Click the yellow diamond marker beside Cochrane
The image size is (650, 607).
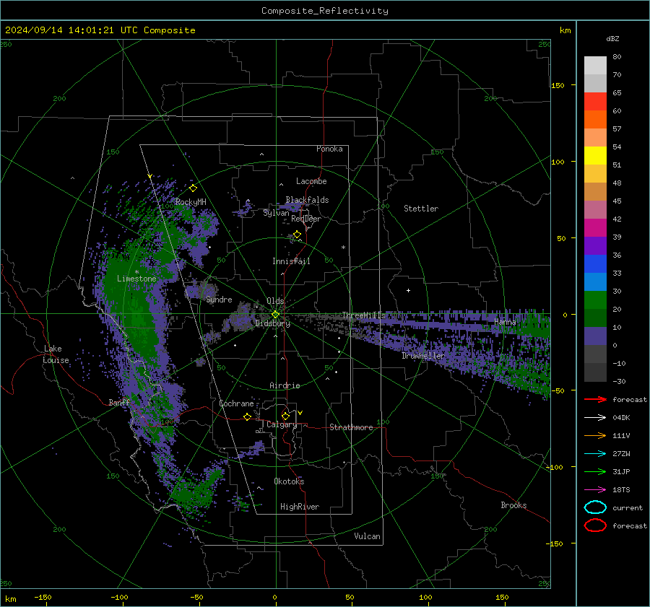[x=248, y=416]
